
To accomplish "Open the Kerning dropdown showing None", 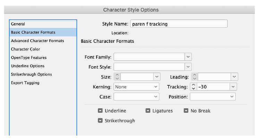I will point(136,87).
